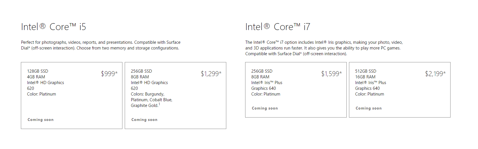
Task: Click the $2,199 price
Action: (x=435, y=74)
